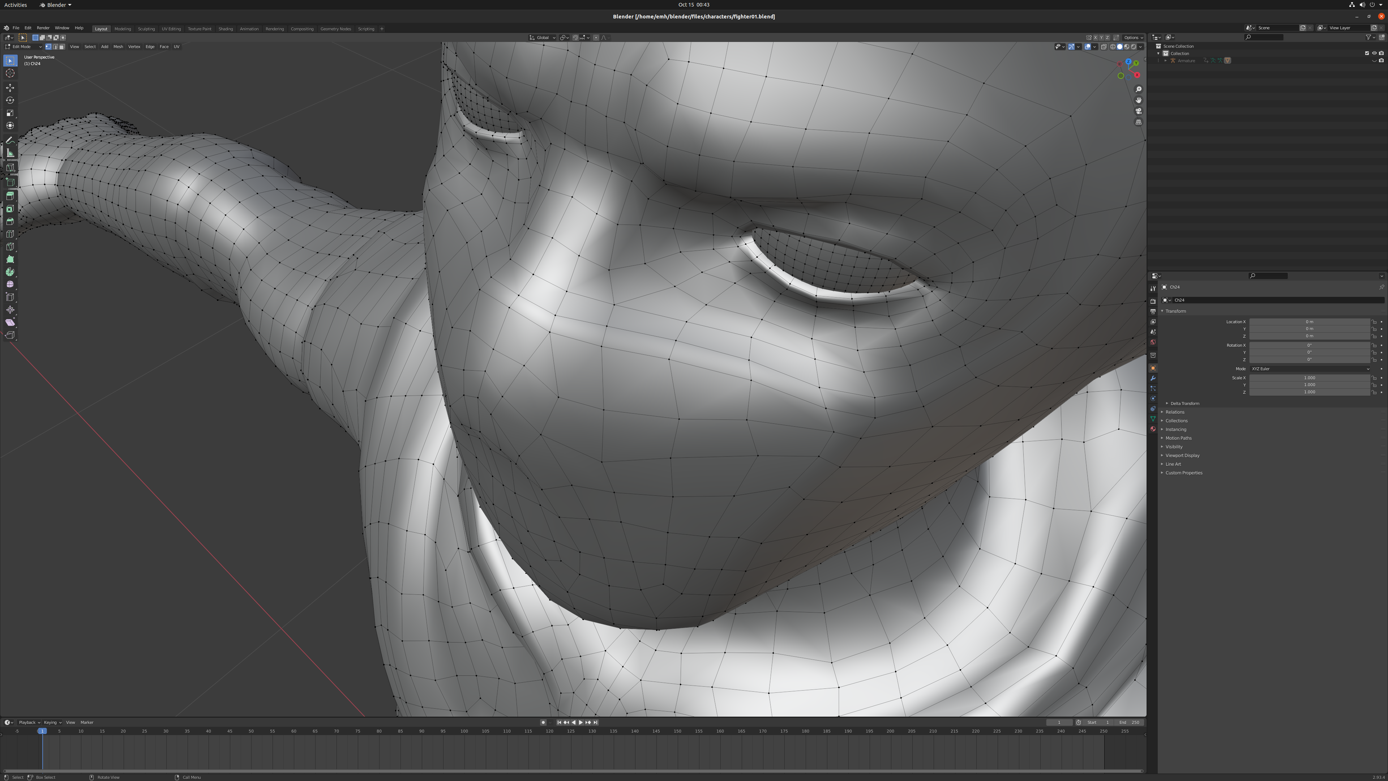
Task: Select the Rotate tool
Action: pyautogui.click(x=10, y=100)
